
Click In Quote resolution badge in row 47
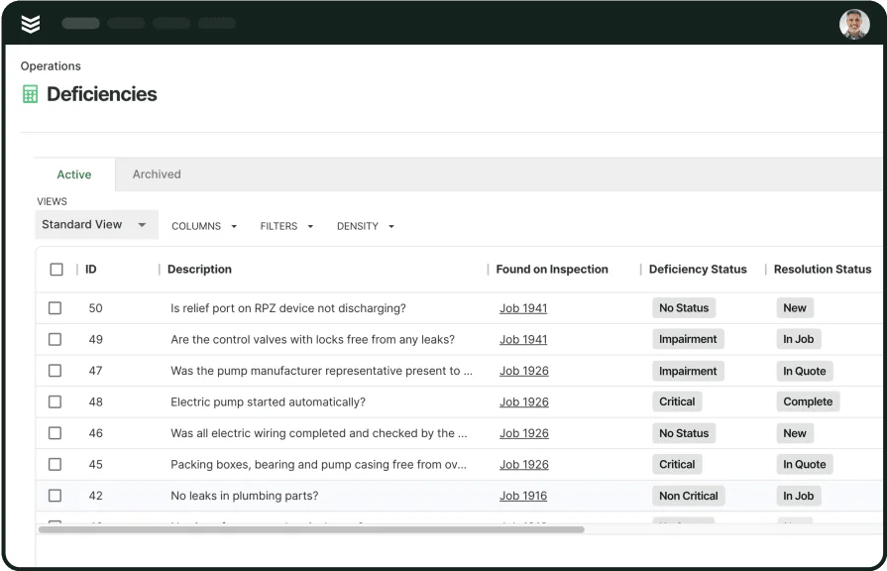click(805, 371)
